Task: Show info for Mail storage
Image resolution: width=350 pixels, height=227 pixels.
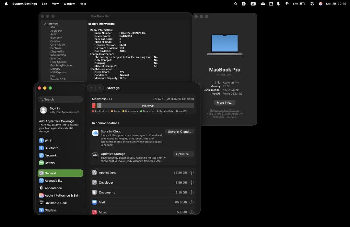Action: coord(192,202)
